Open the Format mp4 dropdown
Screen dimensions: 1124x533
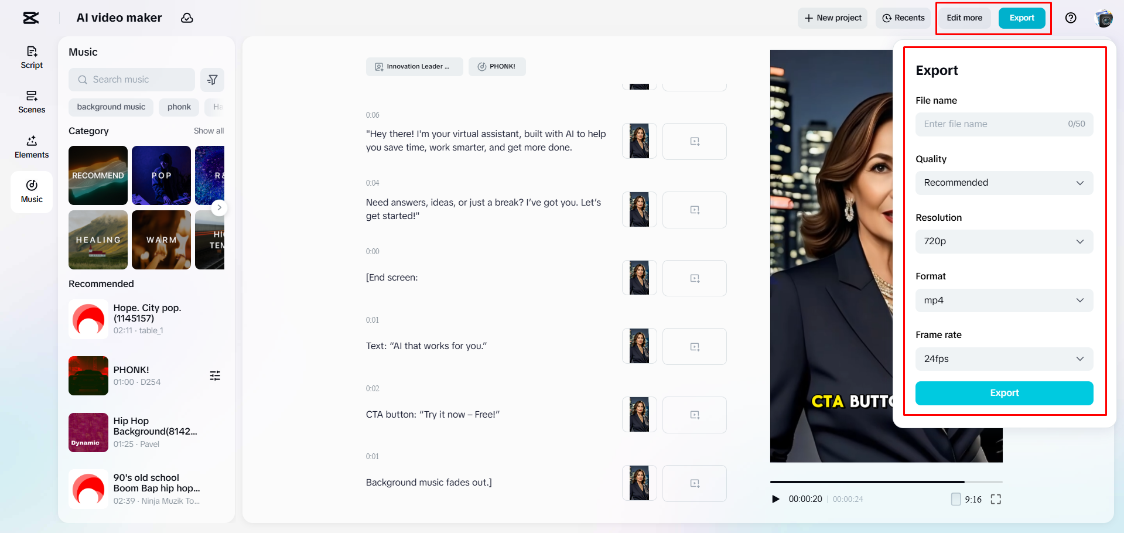(1005, 300)
